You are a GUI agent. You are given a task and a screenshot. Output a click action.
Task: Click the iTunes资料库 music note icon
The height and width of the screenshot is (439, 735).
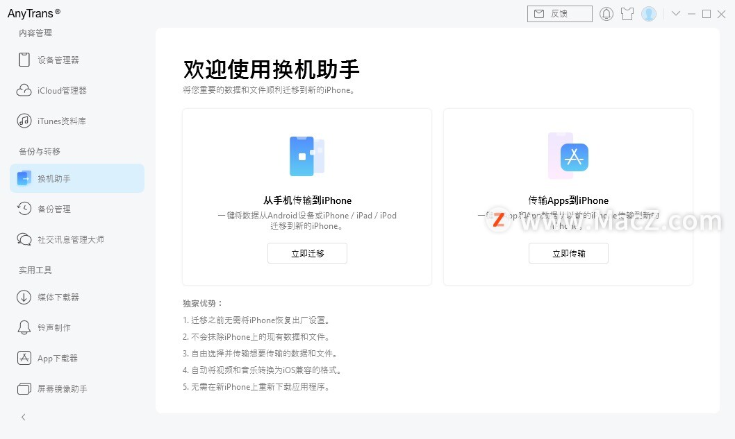coord(24,121)
